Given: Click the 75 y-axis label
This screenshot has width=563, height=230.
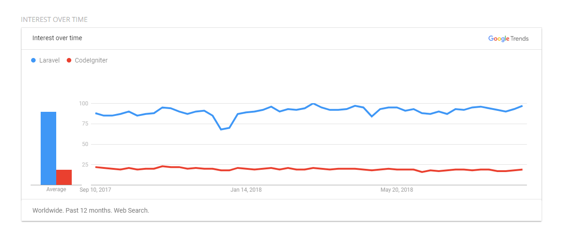Looking at the screenshot, I should pyautogui.click(x=85, y=124).
